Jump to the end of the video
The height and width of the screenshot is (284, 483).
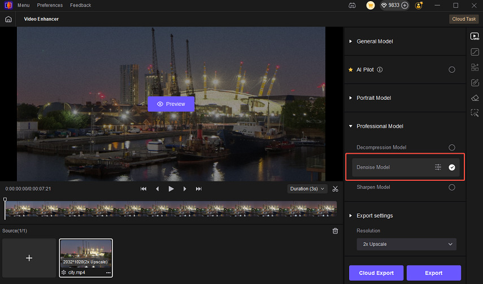pos(199,189)
